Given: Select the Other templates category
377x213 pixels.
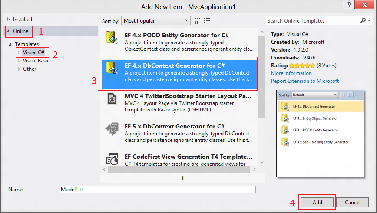Looking at the screenshot, I should point(30,69).
